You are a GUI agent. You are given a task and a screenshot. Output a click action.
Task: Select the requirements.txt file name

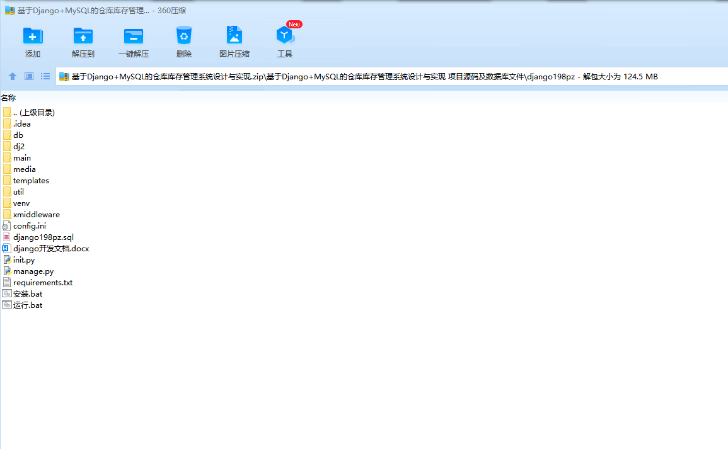43,283
